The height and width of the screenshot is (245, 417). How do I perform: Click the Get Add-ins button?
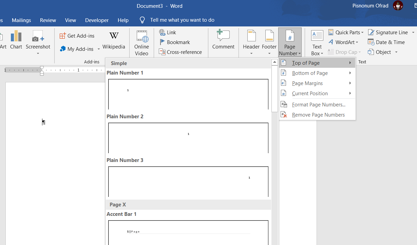coord(77,36)
